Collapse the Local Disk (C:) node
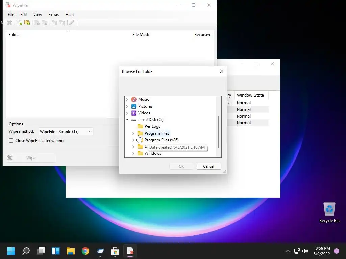The height and width of the screenshot is (259, 346). [x=127, y=120]
